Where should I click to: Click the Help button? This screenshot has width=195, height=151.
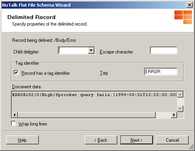click(x=23, y=140)
